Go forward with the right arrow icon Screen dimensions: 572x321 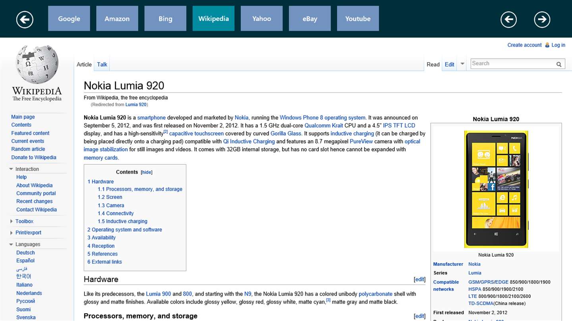[x=542, y=19]
